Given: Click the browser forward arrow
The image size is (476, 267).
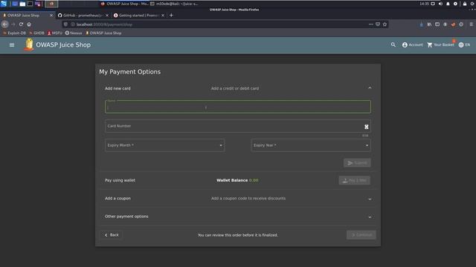Looking at the screenshot, I should coord(13,24).
